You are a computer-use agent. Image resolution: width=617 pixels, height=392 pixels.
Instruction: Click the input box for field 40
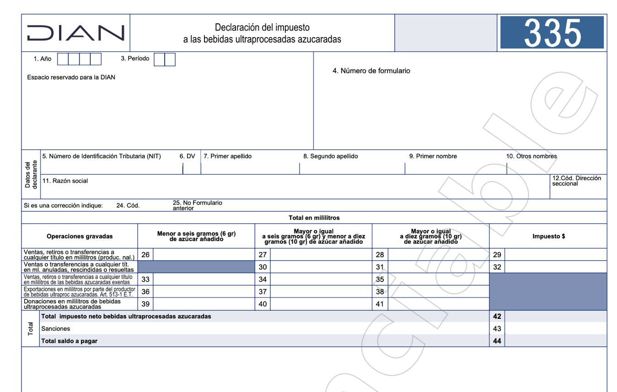(321, 304)
